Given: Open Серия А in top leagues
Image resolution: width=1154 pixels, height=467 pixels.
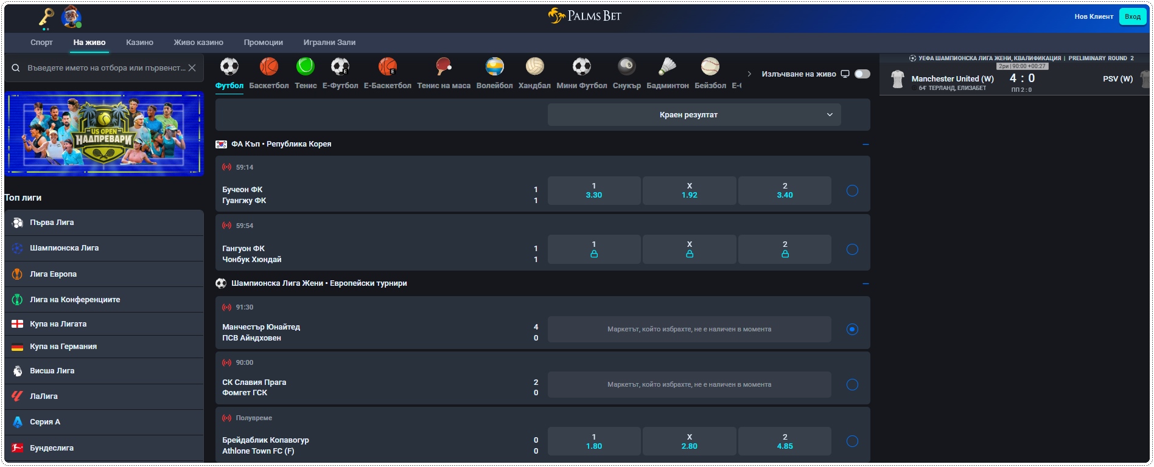Looking at the screenshot, I should [x=104, y=422].
